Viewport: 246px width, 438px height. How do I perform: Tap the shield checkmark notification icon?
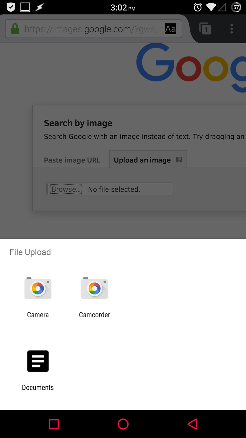pos(11,7)
